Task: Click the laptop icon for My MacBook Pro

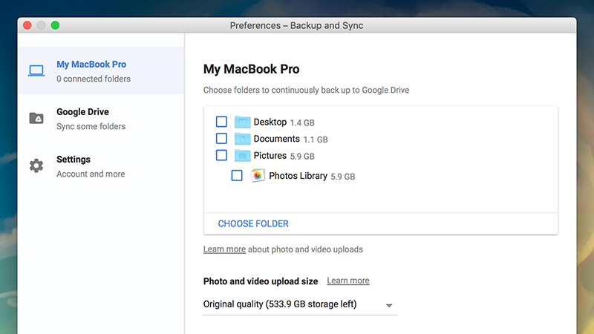Action: (36, 71)
